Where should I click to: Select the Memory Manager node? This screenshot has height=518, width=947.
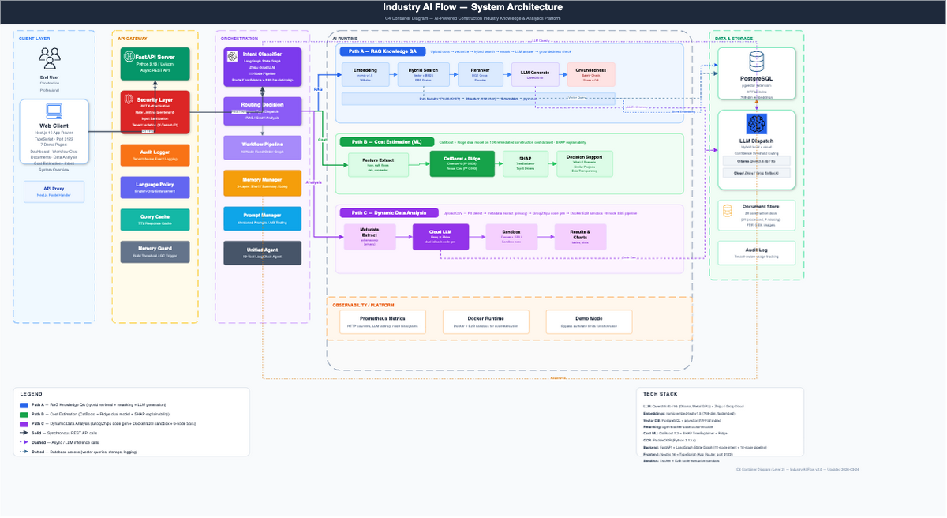click(x=262, y=182)
